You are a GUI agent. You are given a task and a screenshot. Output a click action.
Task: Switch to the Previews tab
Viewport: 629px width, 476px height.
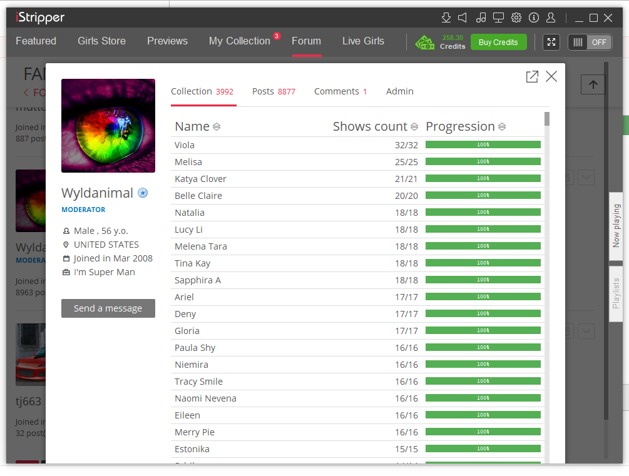click(x=167, y=41)
